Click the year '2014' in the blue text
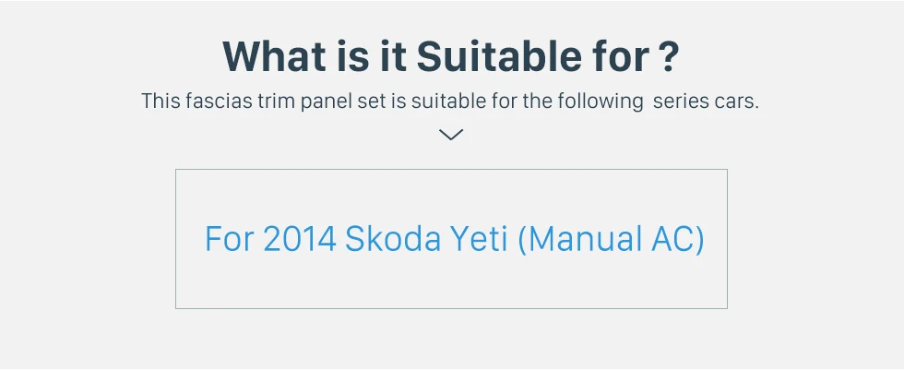The width and height of the screenshot is (904, 370). [x=300, y=239]
